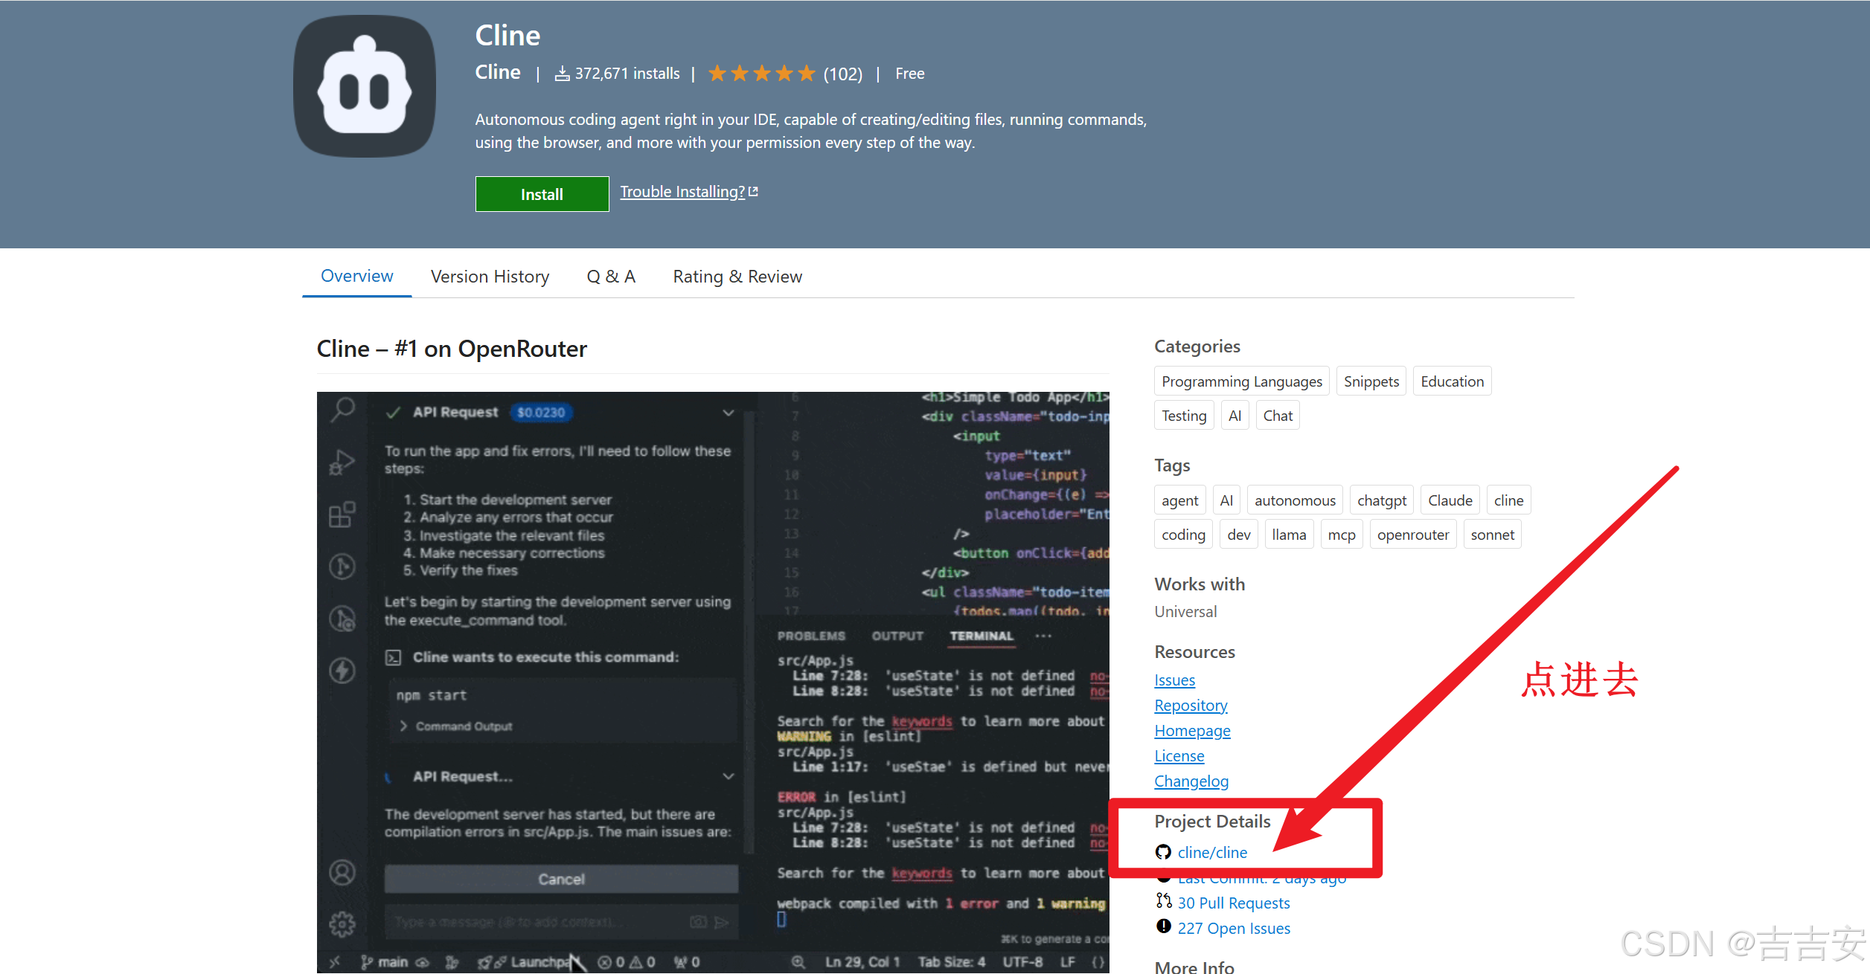Click the UTF-8 encoding status entry
The image size is (1870, 974).
(1022, 962)
